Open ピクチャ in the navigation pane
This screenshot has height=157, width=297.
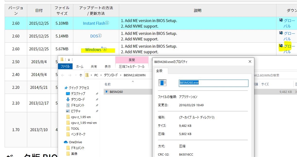tap(76, 111)
